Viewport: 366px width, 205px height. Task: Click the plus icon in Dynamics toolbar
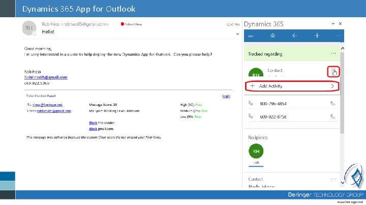coord(317,35)
